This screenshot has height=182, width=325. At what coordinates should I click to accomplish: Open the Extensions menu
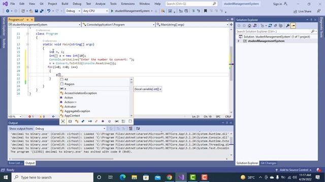[x=127, y=4]
